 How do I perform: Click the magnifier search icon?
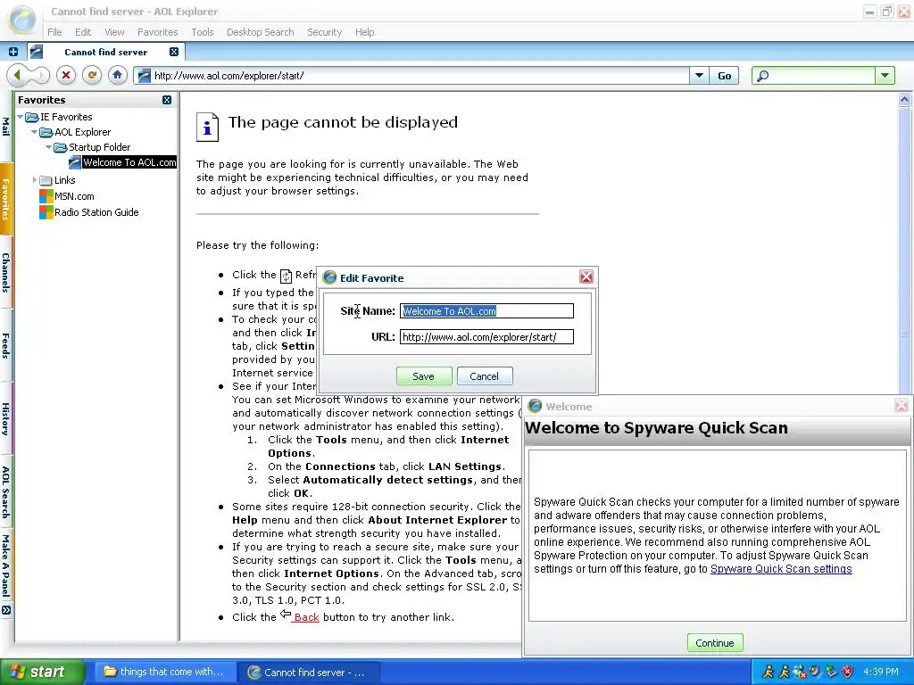coord(762,76)
